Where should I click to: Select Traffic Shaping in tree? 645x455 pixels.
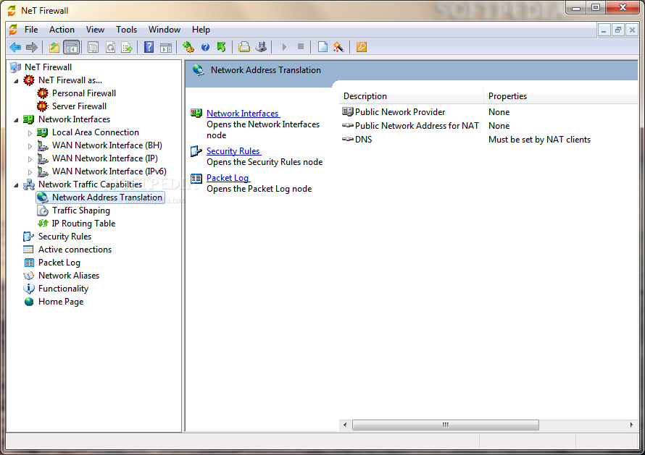(x=80, y=211)
